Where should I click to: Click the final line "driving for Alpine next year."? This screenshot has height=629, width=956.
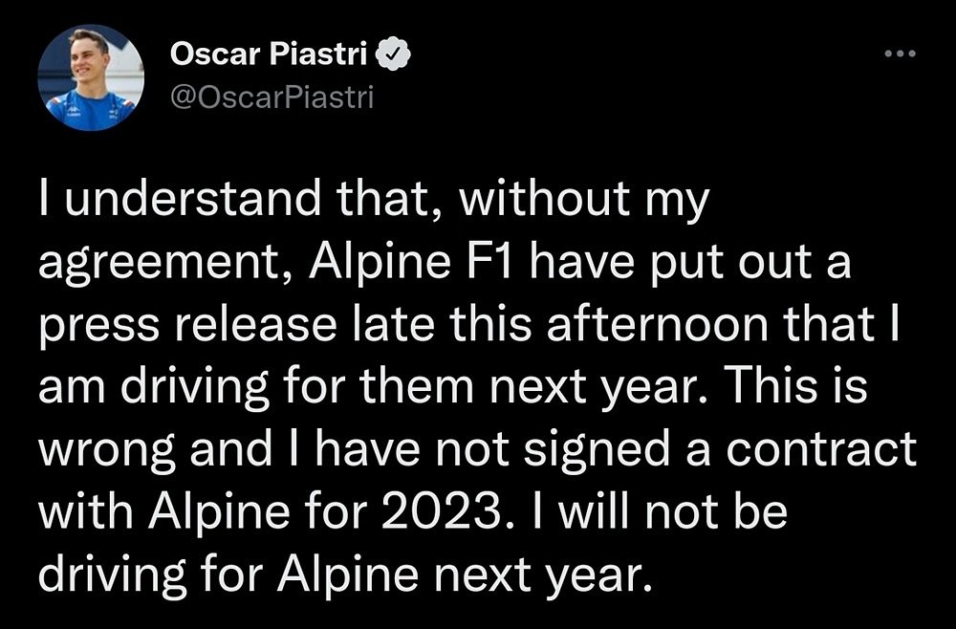(x=344, y=575)
